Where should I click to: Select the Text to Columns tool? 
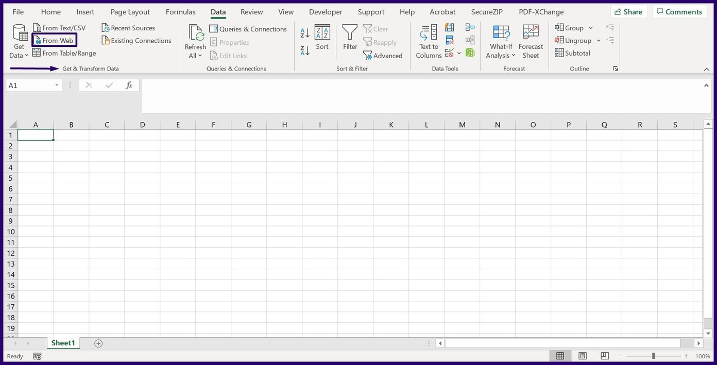click(x=428, y=41)
